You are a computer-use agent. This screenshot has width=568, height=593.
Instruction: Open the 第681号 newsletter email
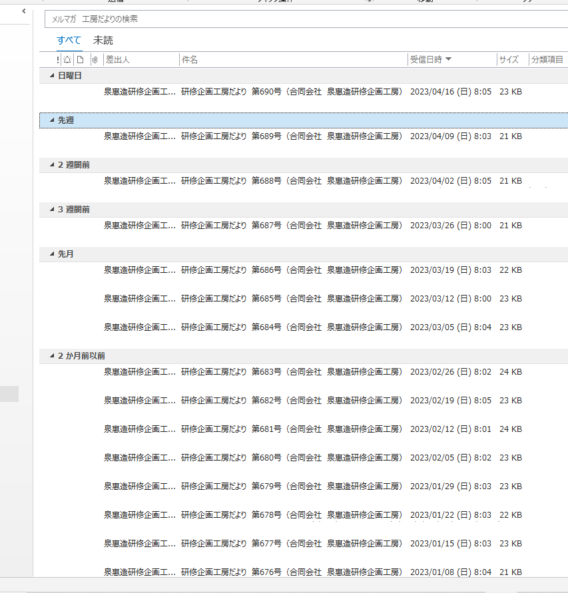click(304, 429)
